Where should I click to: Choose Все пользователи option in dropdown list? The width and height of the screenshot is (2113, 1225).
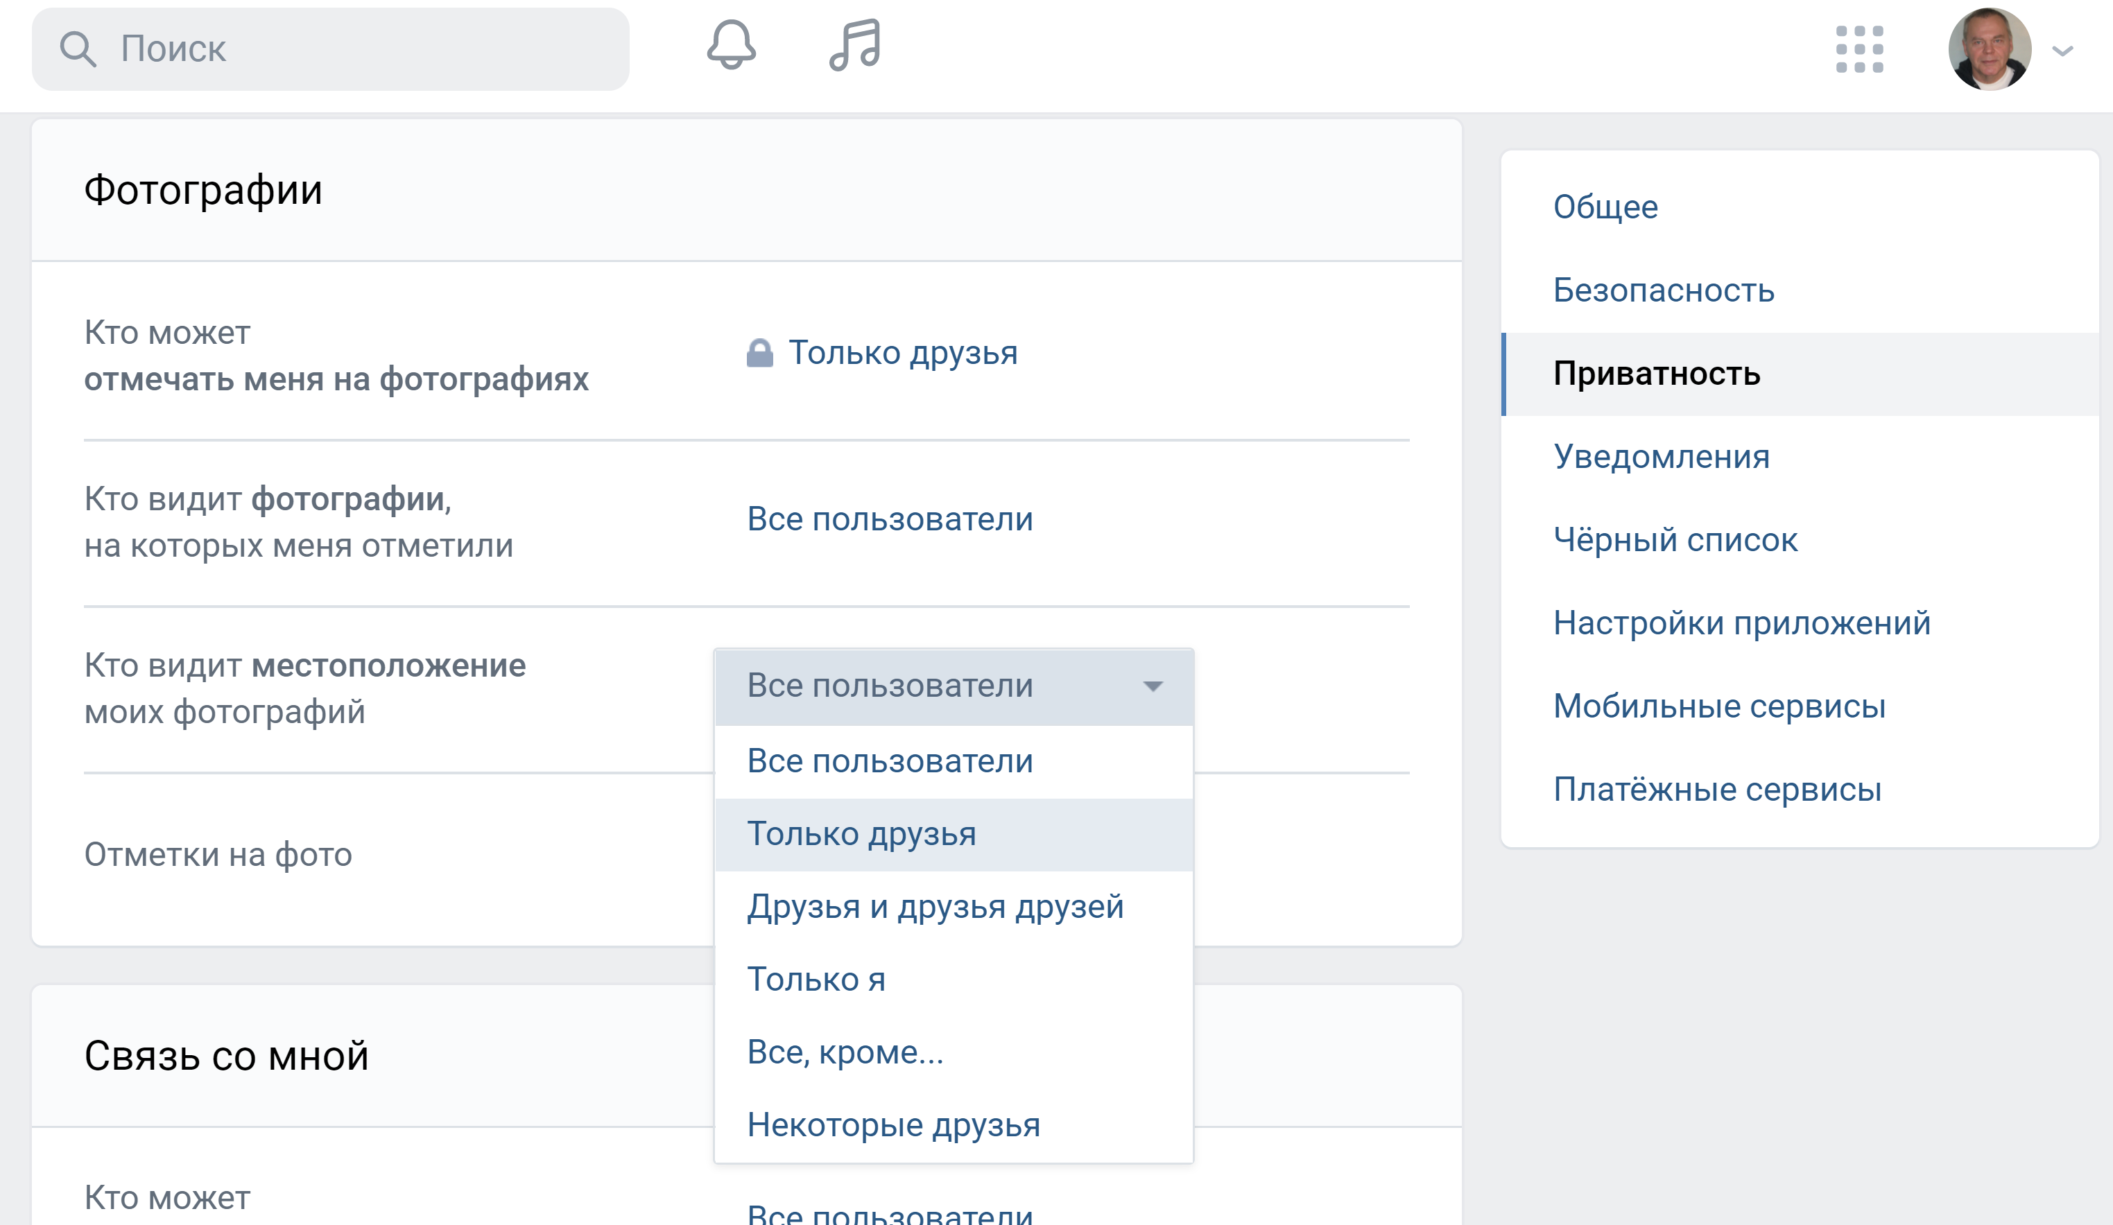[954, 761]
